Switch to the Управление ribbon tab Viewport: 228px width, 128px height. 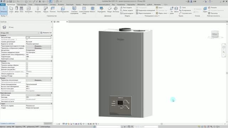click(121, 5)
